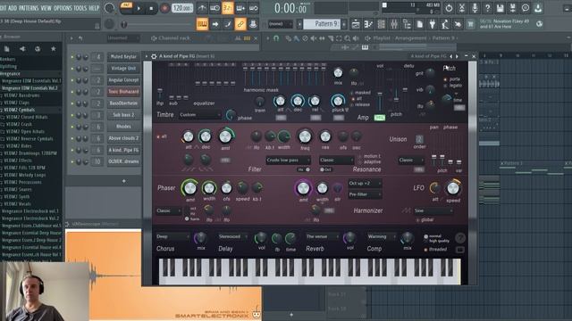Click the microphone recording icon in the top bar
The image size is (572, 321).
(x=475, y=8)
